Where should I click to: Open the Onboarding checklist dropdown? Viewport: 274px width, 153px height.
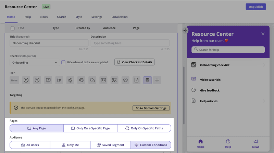[35, 63]
